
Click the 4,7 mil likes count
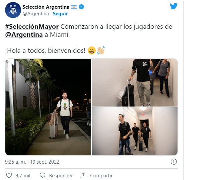click(23, 176)
